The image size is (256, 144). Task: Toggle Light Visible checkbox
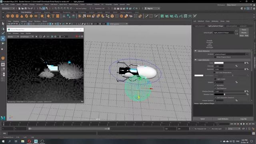(x=215, y=79)
